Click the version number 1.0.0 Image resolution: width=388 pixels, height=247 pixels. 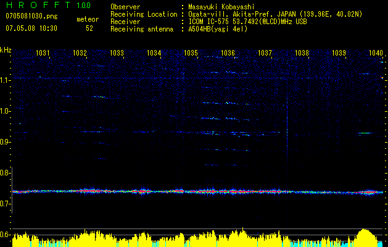coord(83,6)
